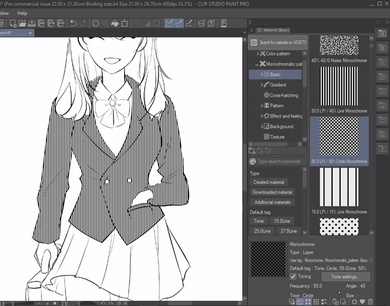
Task: Expand the Color pattern folder
Action: [x=258, y=54]
